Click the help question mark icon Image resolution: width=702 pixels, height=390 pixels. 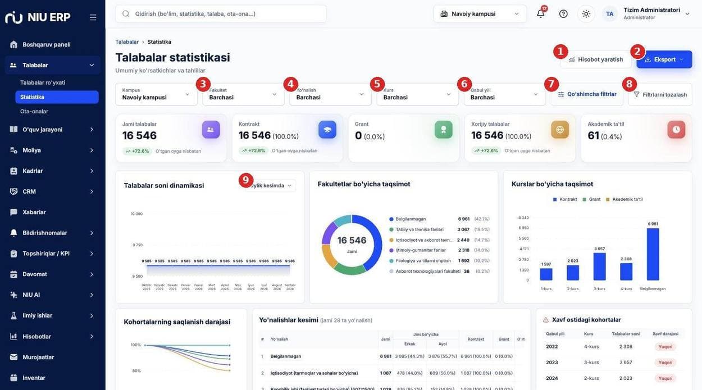[x=563, y=14]
